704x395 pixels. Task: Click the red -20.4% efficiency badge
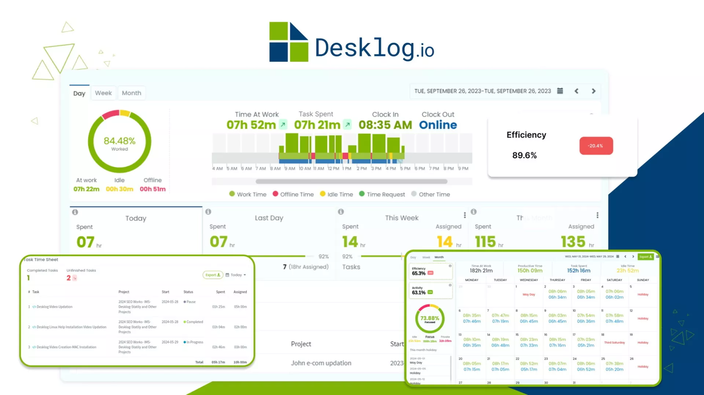(x=596, y=146)
